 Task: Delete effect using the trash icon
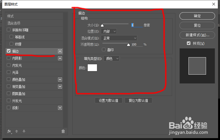63,131
